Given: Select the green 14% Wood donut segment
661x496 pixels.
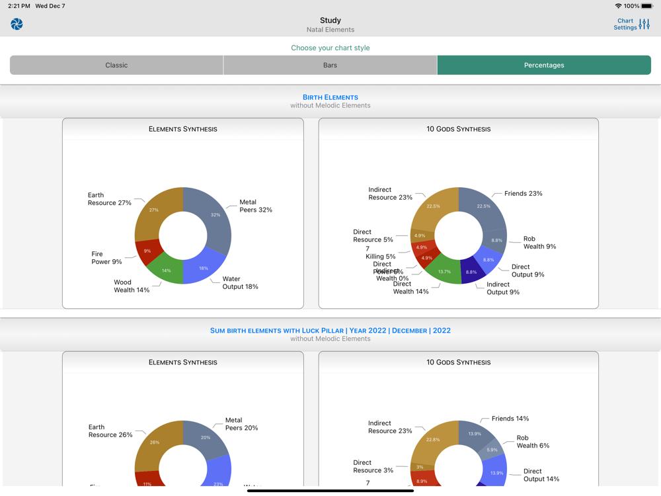Looking at the screenshot, I should 167,270.
